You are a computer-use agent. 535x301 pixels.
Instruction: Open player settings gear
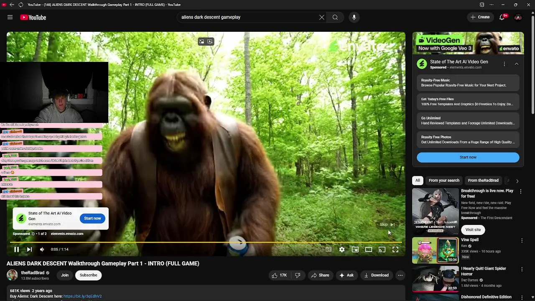point(342,250)
